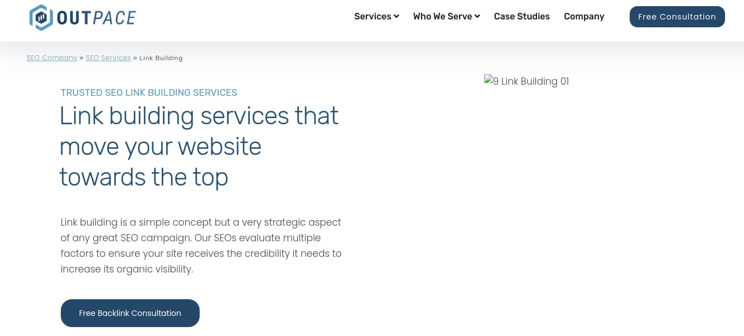Select the Link Building breadcrumb label
Screen dimensions: 744x336
(161, 57)
